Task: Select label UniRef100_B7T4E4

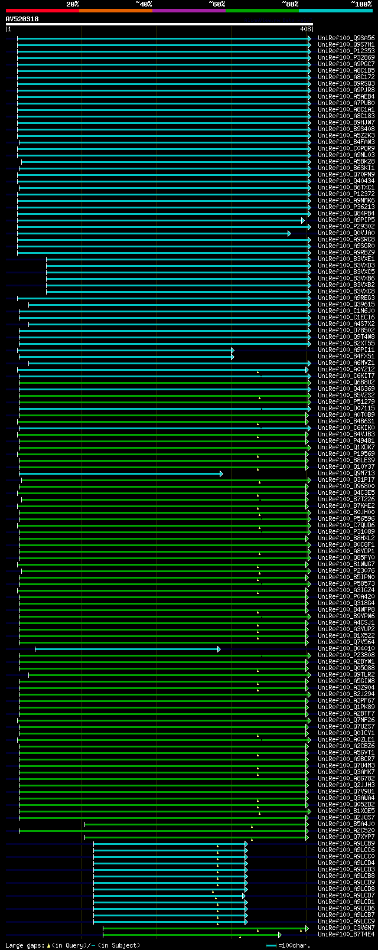Action: pyautogui.click(x=346, y=934)
